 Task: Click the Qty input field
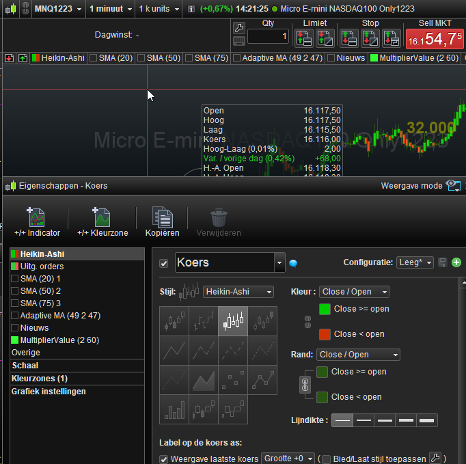click(x=268, y=36)
